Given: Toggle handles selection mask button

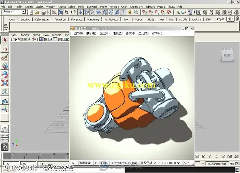Looking at the screenshot, I should 80,12.
